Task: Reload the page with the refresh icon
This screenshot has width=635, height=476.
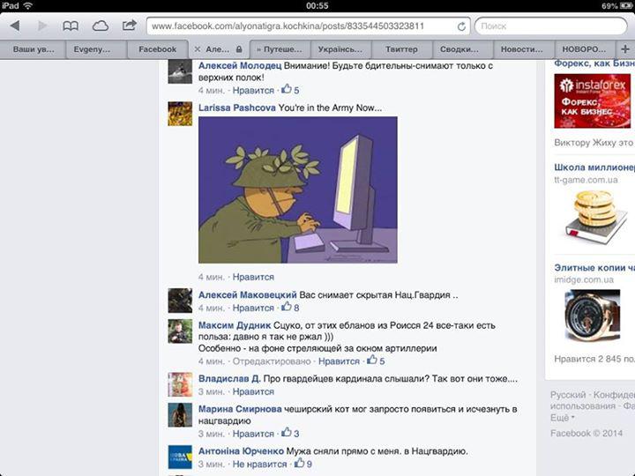Action: [461, 26]
